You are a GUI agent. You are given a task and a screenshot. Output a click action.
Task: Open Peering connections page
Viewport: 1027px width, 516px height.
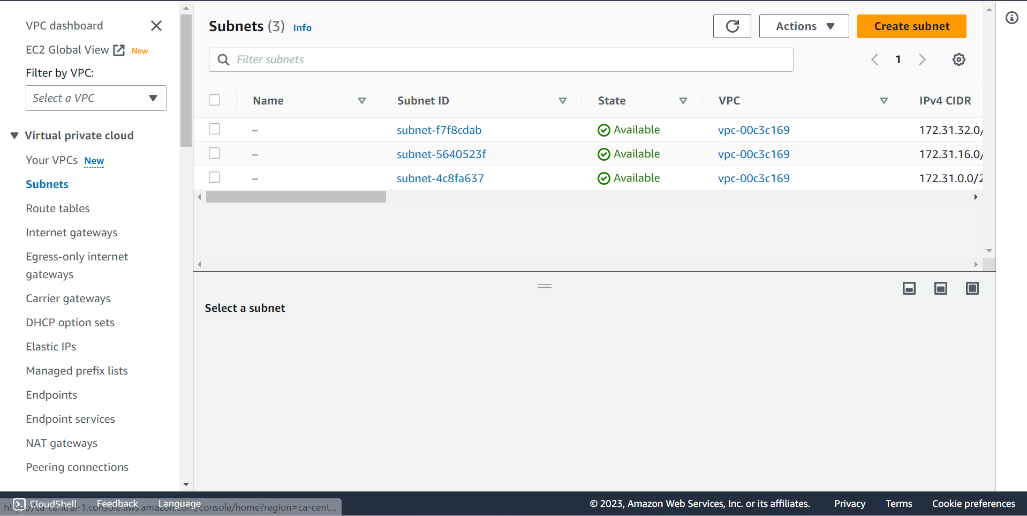77,467
